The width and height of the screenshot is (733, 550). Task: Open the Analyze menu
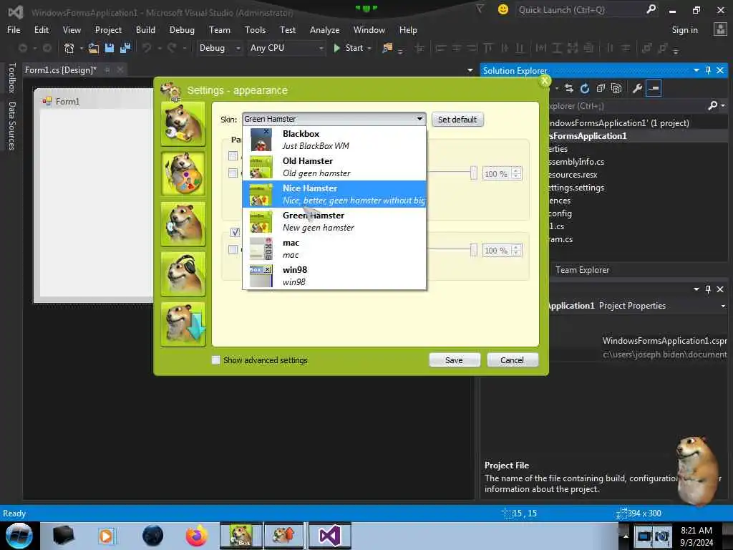pyautogui.click(x=324, y=29)
